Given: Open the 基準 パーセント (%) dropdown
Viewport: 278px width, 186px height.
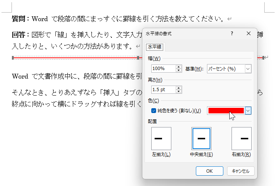Looking at the screenshot, I should pos(248,69).
